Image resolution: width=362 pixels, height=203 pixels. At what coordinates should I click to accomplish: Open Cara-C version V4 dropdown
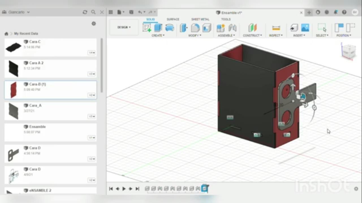pos(92,53)
